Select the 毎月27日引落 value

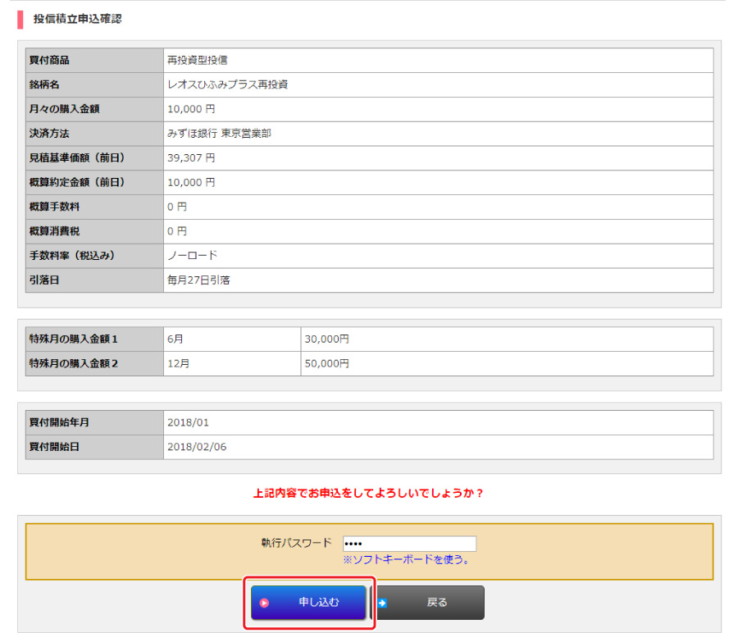click(x=198, y=280)
